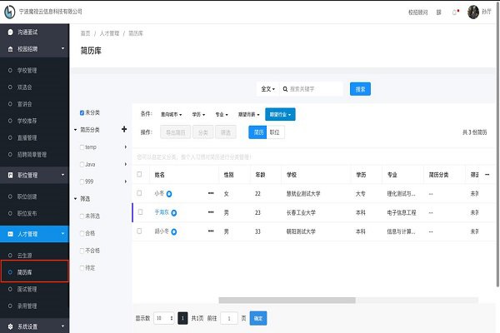Open 学校管理 in the sidebar
The width and height of the screenshot is (500, 333).
coord(27,70)
